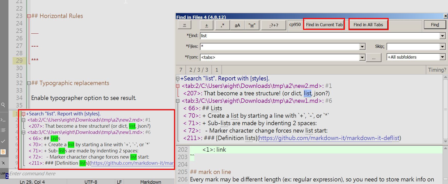The image size is (448, 184).
Task: Select '< 66>: ## Lists' row in bottom panel
Action: pyautogui.click(x=44, y=139)
